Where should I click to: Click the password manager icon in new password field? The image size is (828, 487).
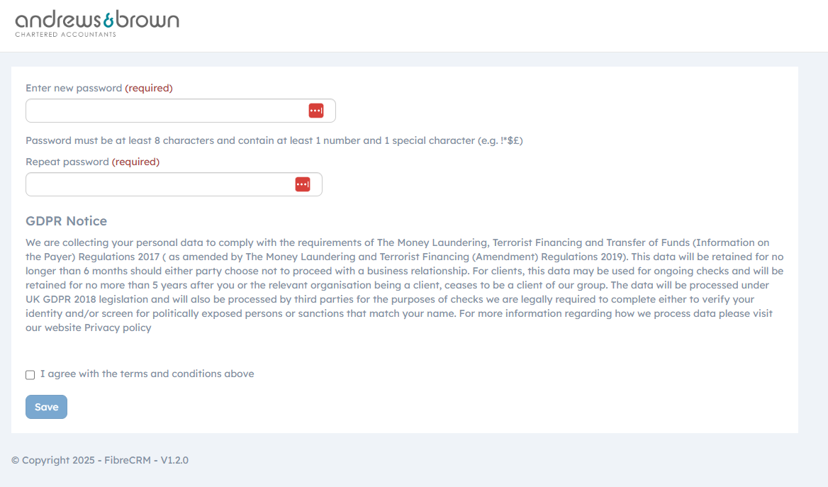tap(315, 111)
